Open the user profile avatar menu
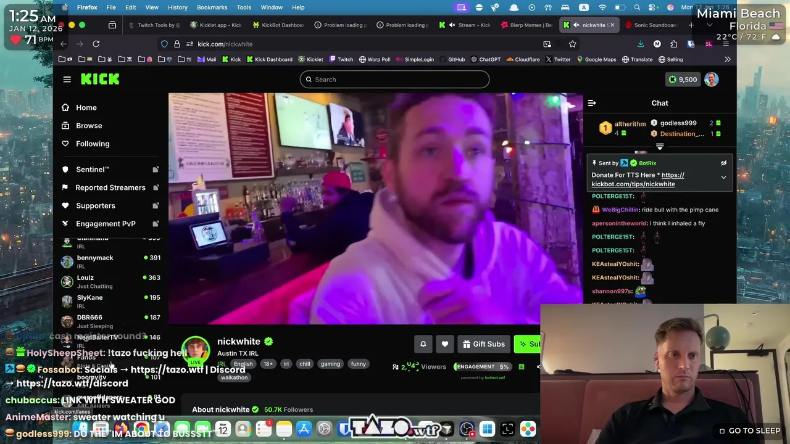The width and height of the screenshot is (790, 444). pyautogui.click(x=711, y=80)
